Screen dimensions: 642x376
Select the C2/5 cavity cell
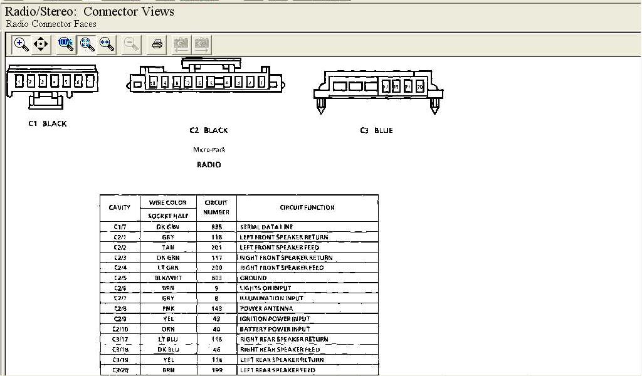coord(120,278)
